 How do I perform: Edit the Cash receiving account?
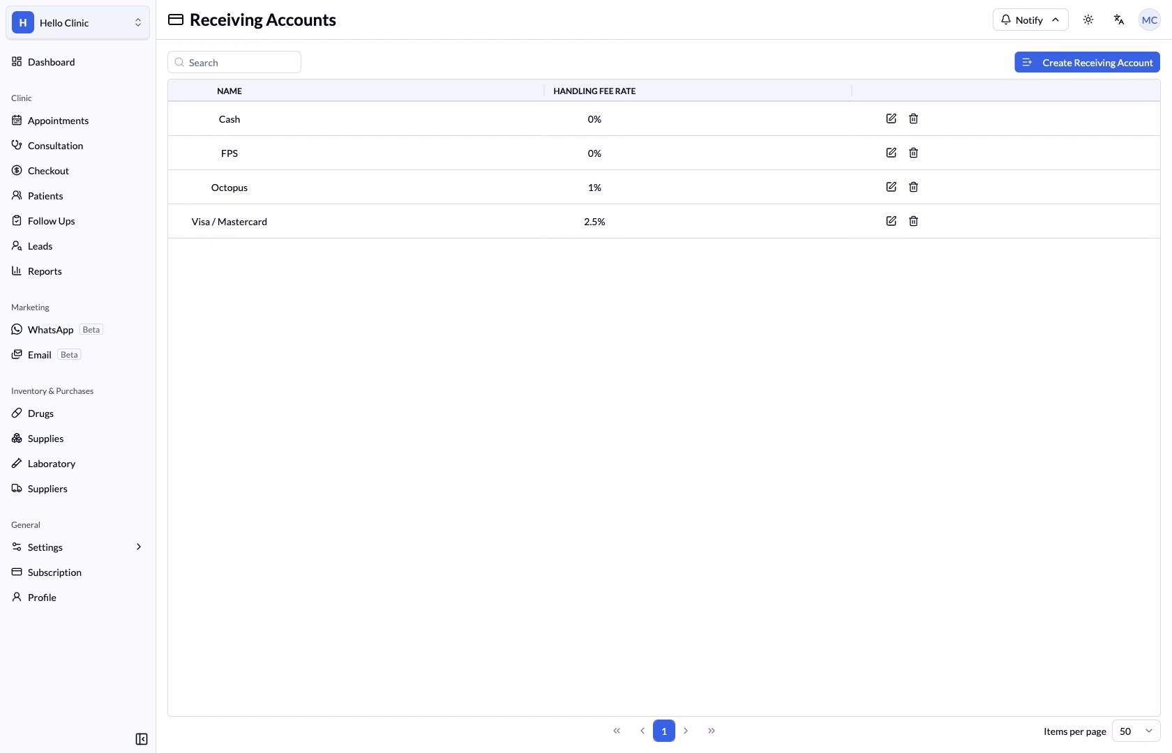891,119
